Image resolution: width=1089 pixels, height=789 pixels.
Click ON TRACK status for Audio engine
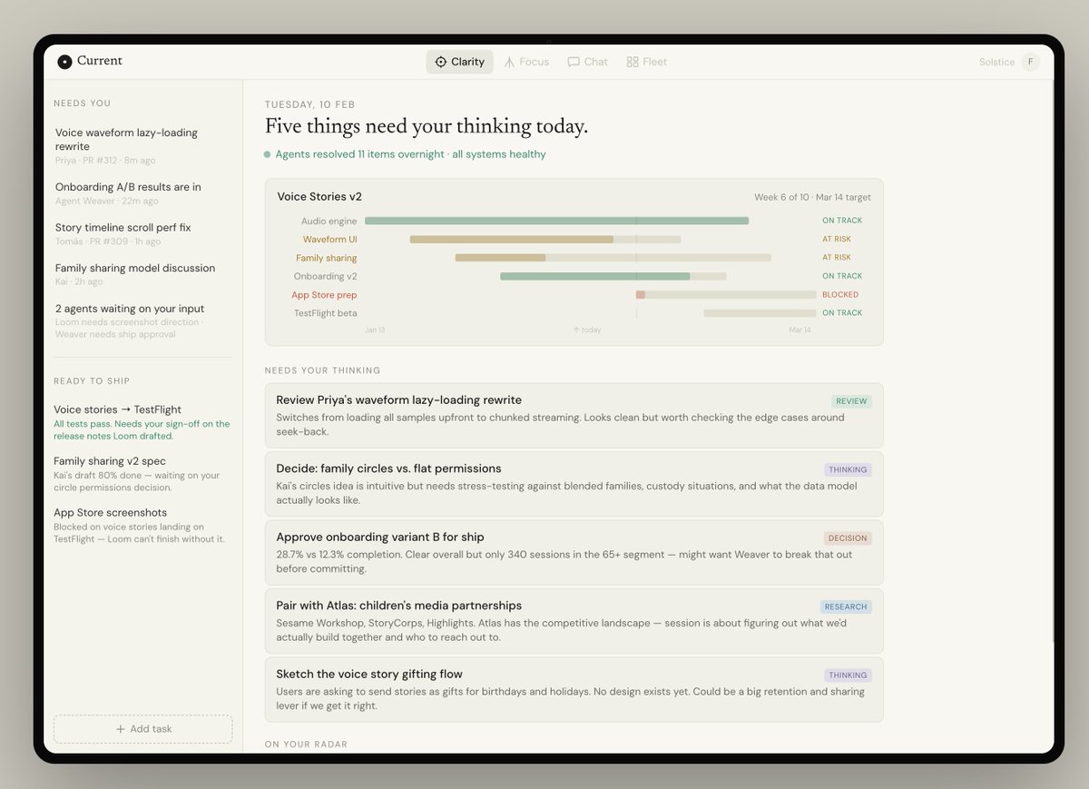tap(842, 221)
